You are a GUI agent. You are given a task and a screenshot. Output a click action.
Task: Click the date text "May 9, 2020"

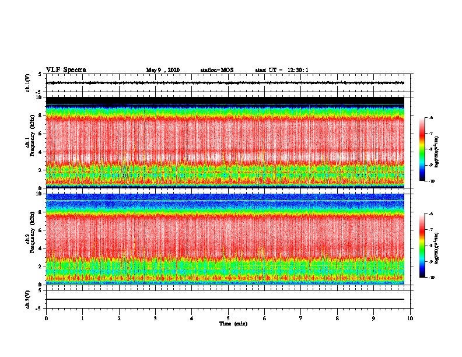[x=163, y=70]
